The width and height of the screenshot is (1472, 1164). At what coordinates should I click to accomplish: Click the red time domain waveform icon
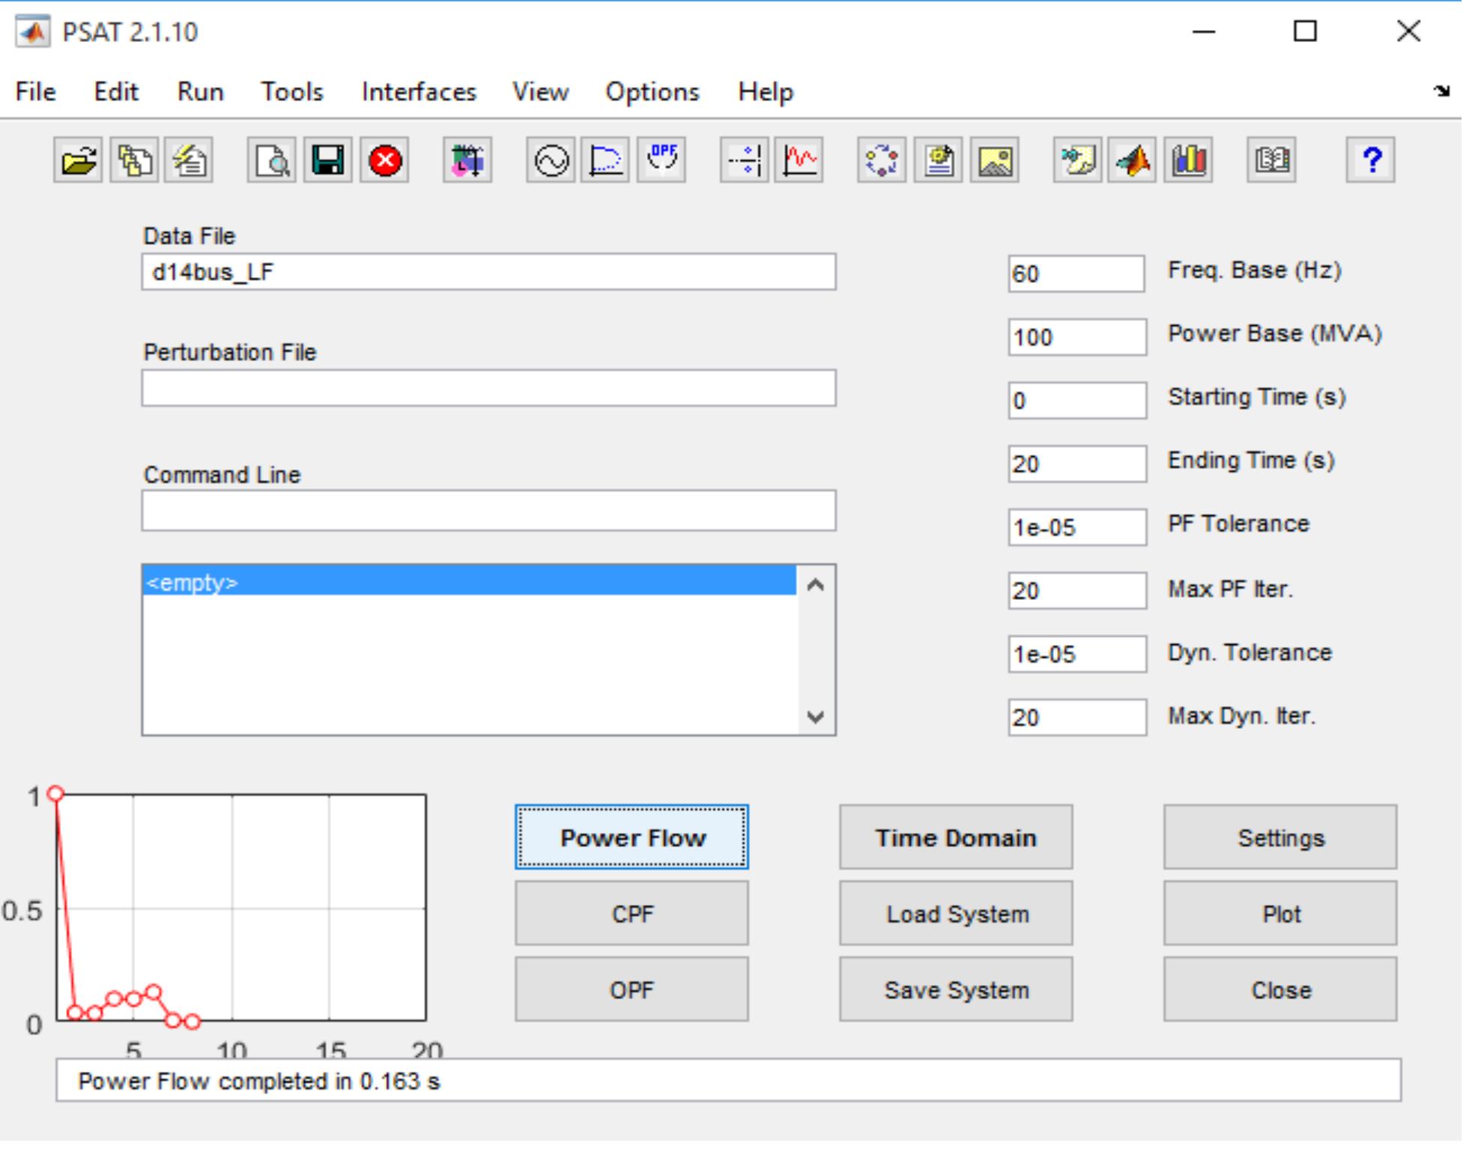[x=799, y=160]
